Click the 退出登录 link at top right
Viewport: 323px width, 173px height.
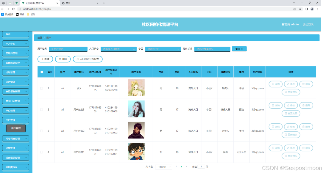[308, 24]
